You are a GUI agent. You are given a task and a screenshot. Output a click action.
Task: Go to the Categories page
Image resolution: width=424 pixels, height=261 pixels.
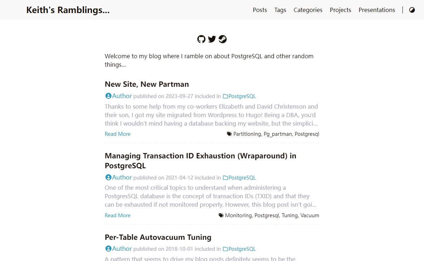308,10
